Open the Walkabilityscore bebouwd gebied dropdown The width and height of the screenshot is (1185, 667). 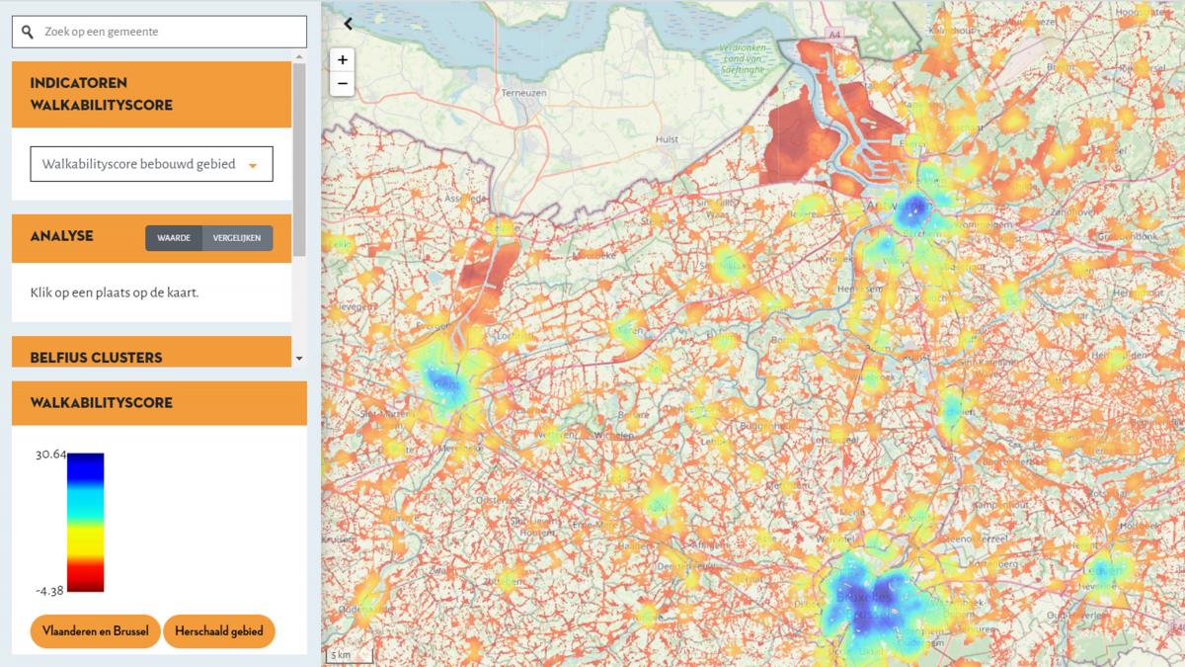click(x=151, y=164)
